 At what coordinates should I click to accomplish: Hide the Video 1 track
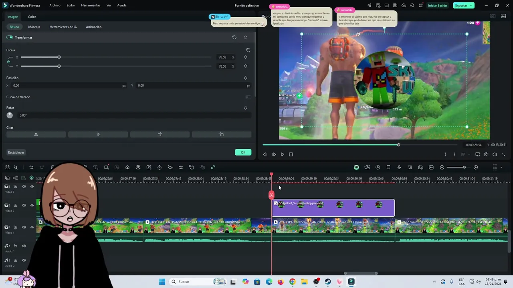[32, 227]
